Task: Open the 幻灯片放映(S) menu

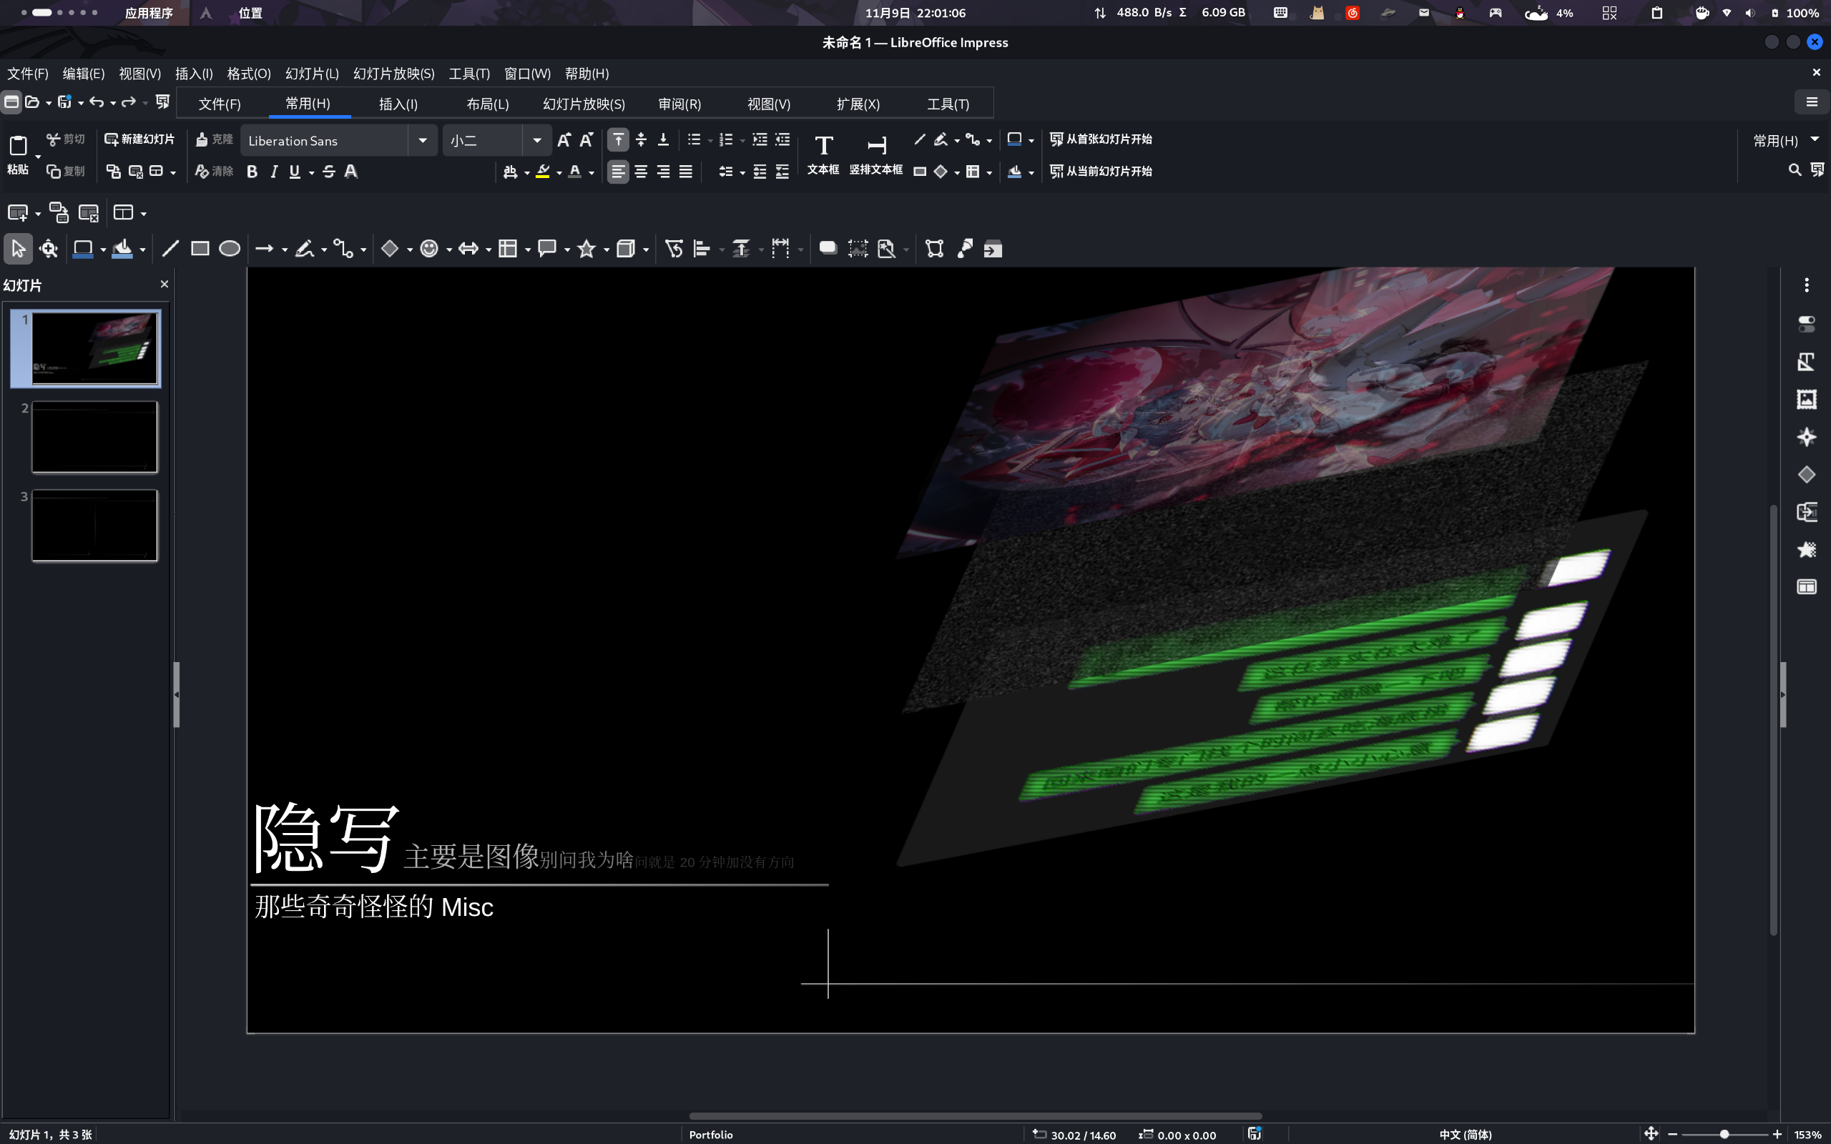Action: click(393, 74)
